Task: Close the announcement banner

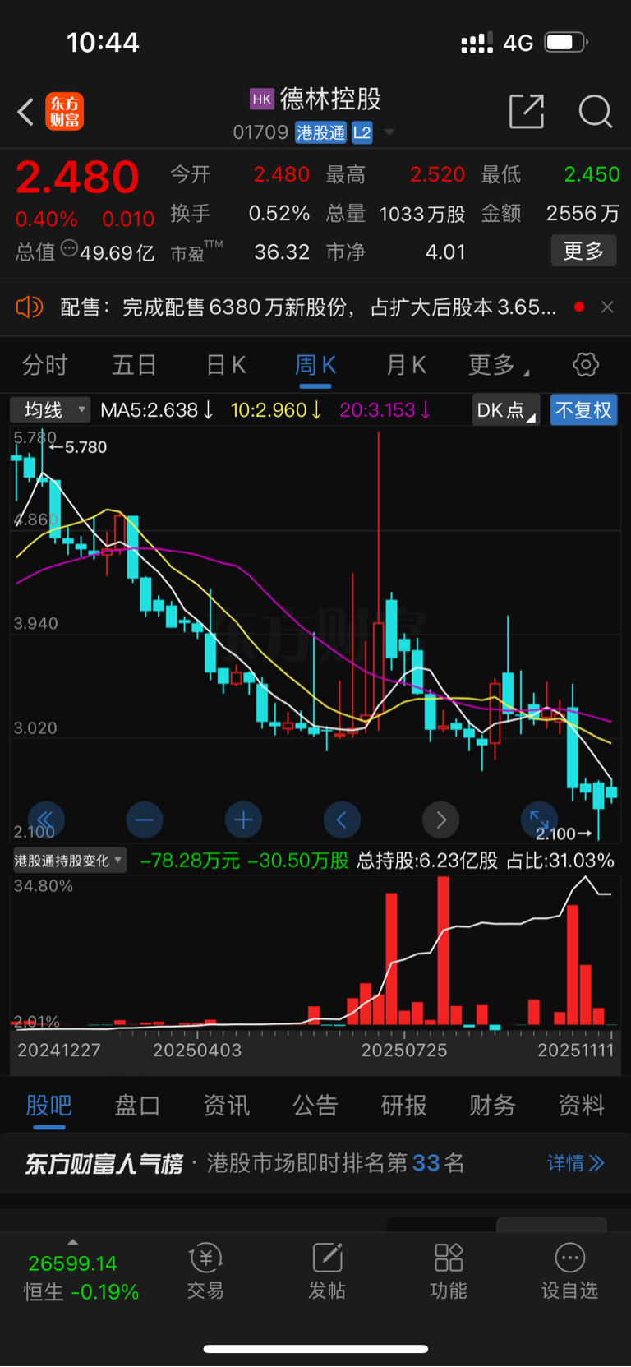Action: pyautogui.click(x=607, y=307)
